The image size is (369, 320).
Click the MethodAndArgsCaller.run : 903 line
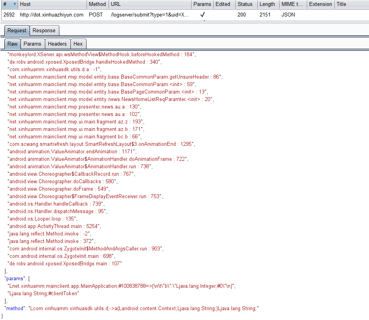point(86,249)
